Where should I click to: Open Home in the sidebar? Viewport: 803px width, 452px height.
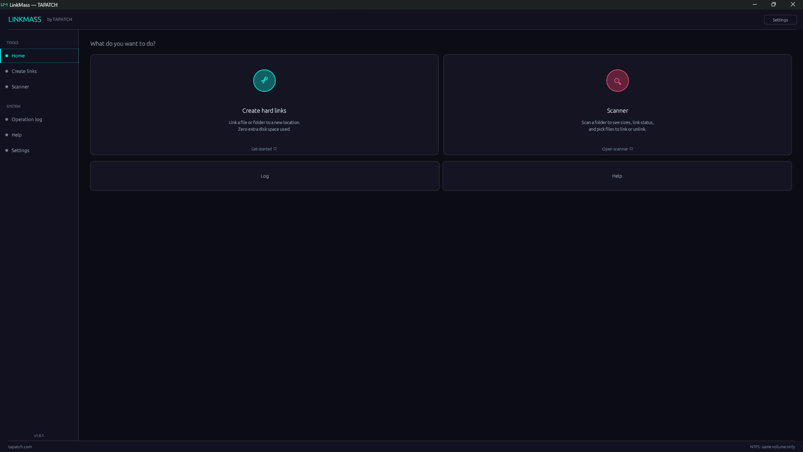(x=39, y=56)
